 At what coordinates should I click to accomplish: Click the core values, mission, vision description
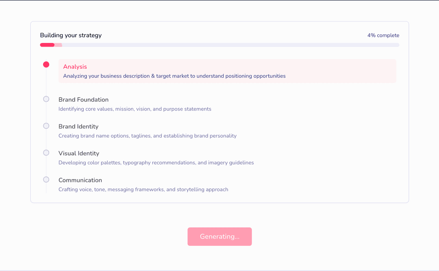tap(135, 109)
